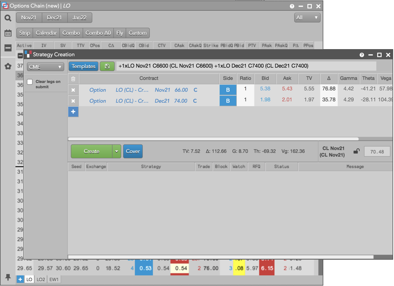Click the green save template icon

(x=107, y=66)
